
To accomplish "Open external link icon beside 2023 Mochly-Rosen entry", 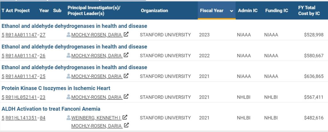I will (x=126, y=35).
